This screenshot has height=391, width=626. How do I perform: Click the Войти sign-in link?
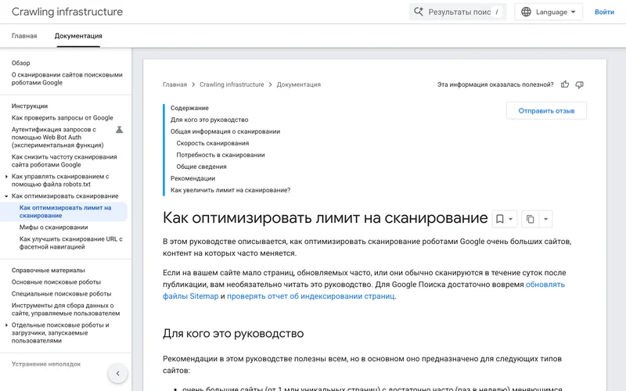(x=604, y=12)
